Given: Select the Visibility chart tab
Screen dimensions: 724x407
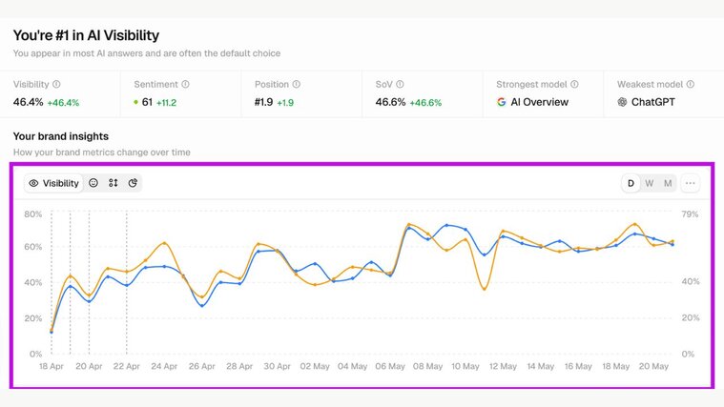Looking at the screenshot, I should coord(53,183).
